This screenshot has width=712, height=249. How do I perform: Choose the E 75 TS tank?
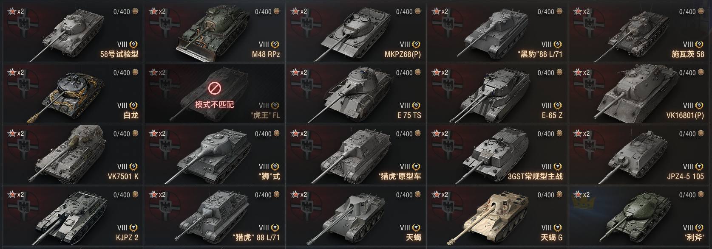(x=355, y=93)
